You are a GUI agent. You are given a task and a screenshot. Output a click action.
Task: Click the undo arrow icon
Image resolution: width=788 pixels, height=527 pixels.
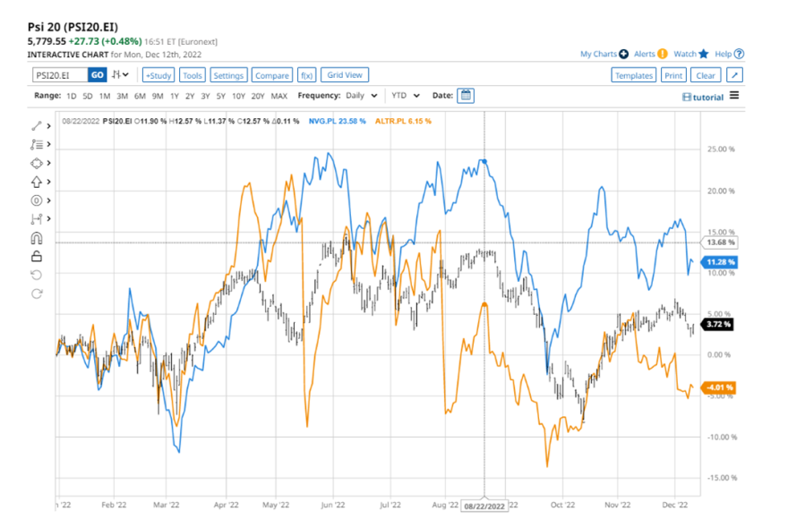pyautogui.click(x=36, y=275)
